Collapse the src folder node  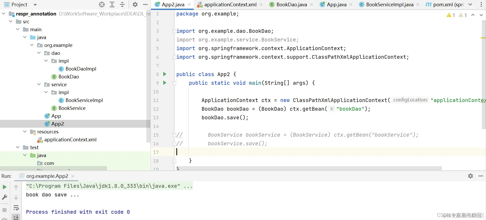pyautogui.click(x=11, y=21)
